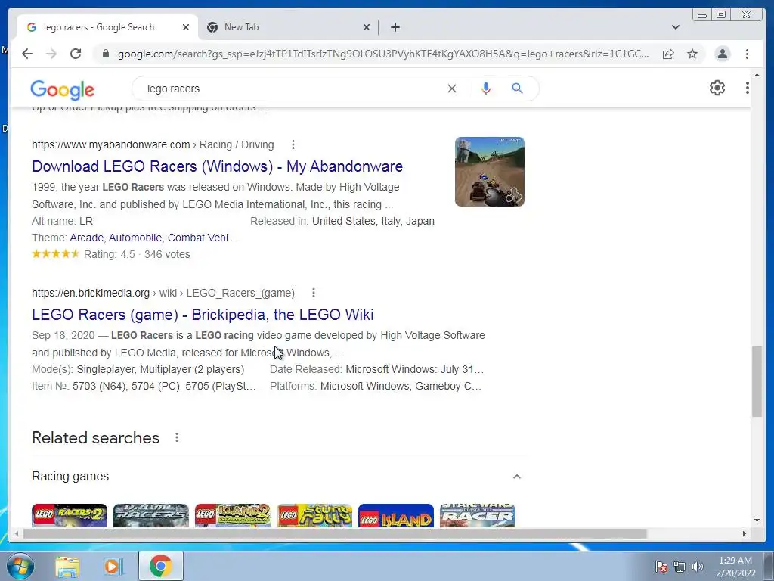
Task: Click the forward navigation arrow
Action: point(51,54)
